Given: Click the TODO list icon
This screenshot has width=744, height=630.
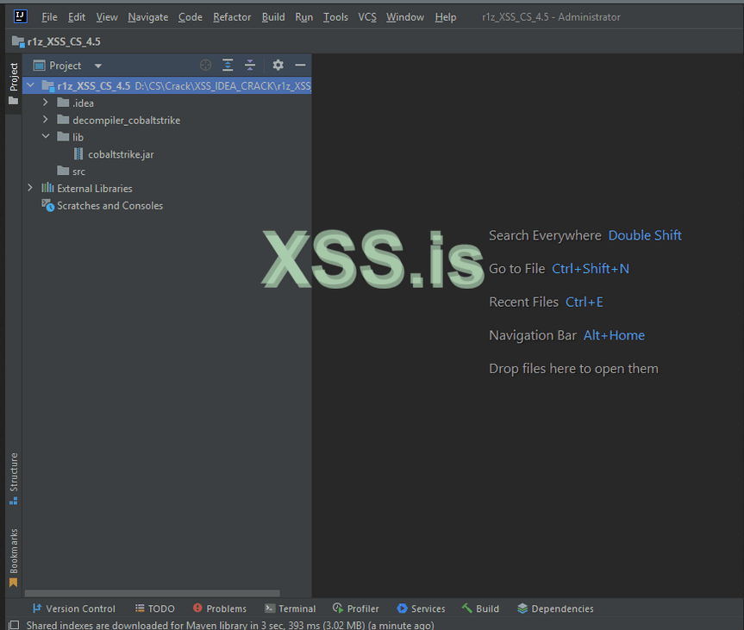Looking at the screenshot, I should tap(140, 608).
